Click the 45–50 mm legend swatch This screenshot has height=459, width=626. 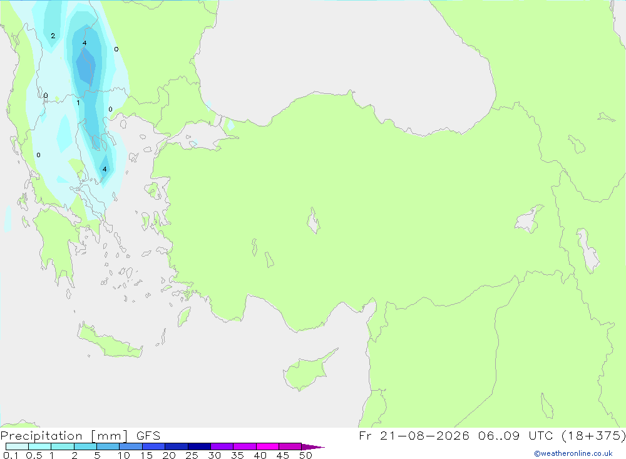coord(290,446)
